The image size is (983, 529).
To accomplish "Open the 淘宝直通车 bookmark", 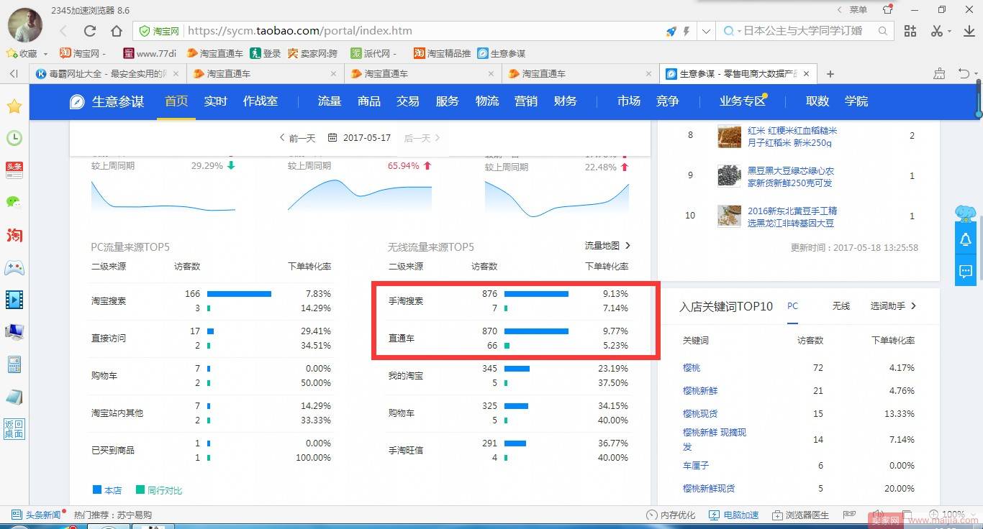I will point(214,54).
